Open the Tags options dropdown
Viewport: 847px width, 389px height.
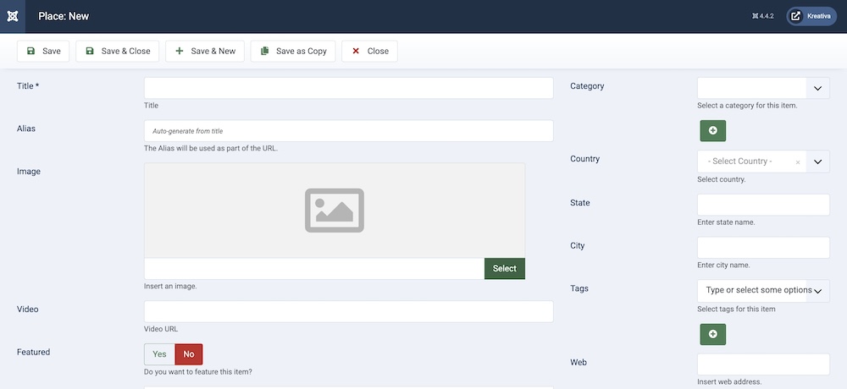[x=817, y=291]
